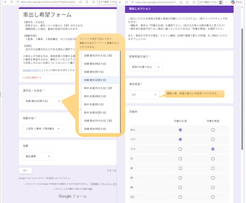Go back in the left browser window
Image resolution: width=246 pixels, height=203 pixels.
tap(5, 2)
